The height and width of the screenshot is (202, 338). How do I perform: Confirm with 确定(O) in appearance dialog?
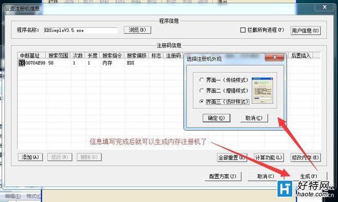tap(216, 118)
